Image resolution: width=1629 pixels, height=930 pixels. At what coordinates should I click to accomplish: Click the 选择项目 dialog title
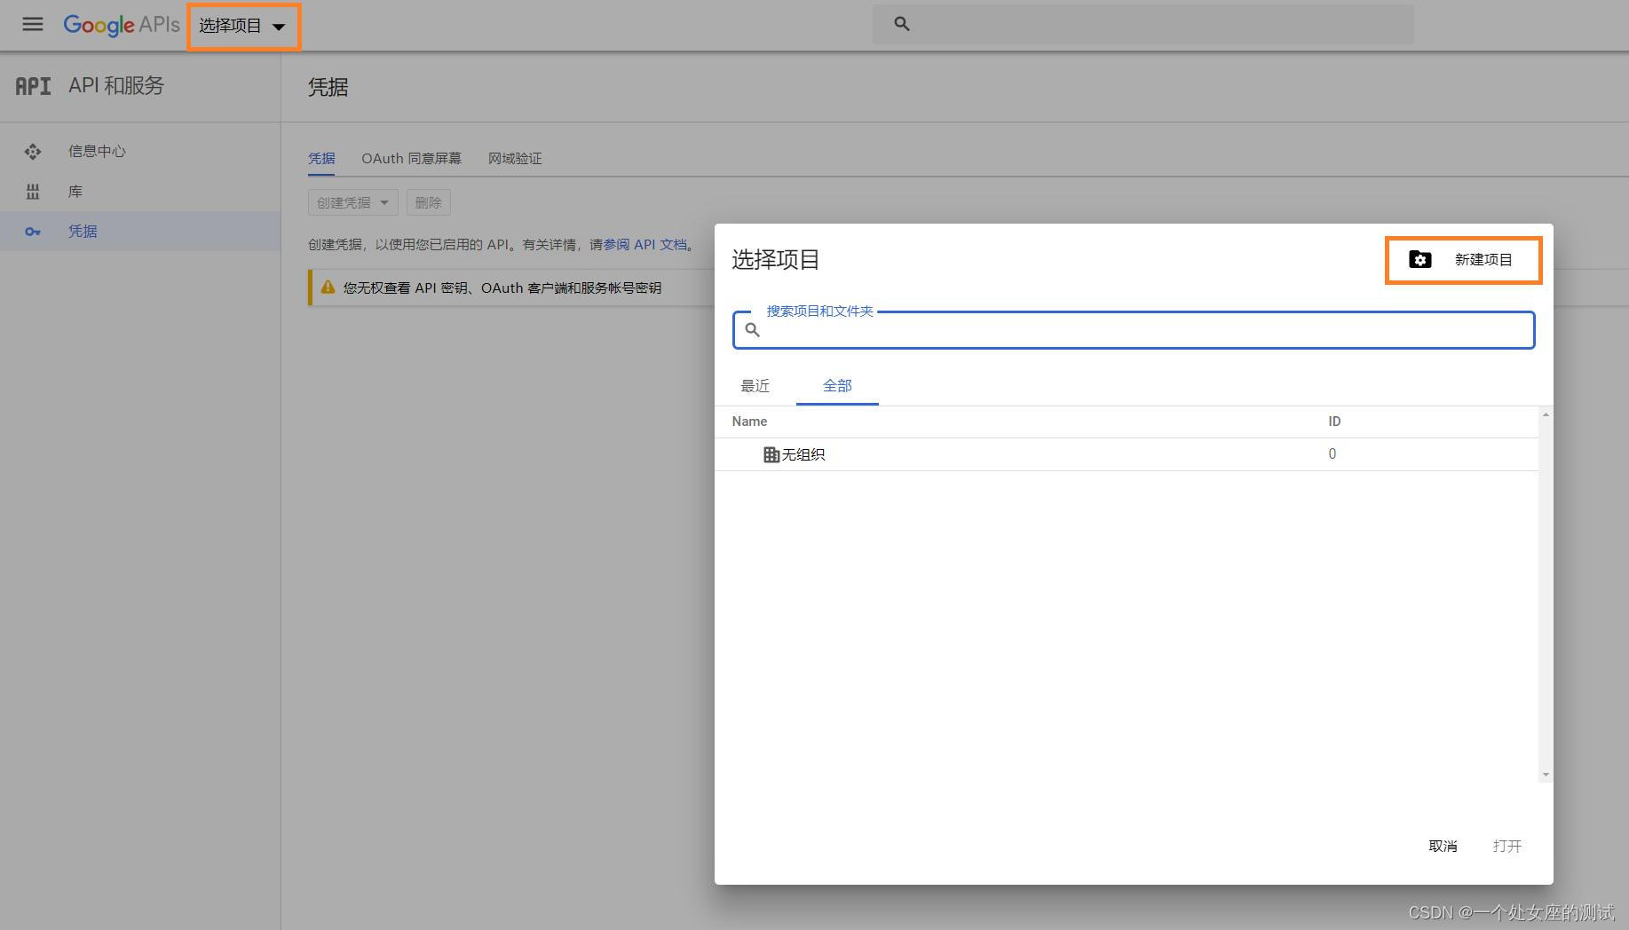click(775, 260)
